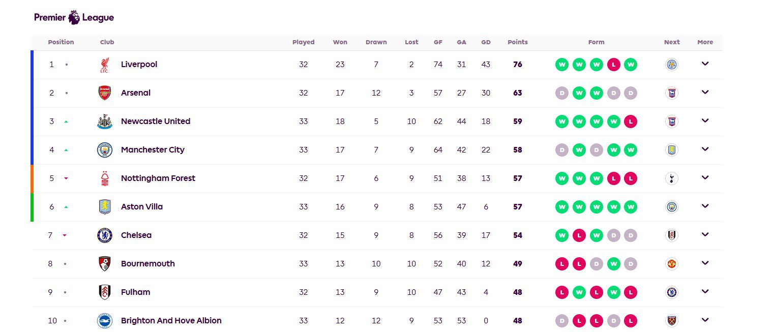Open the Bournemouth club name link

pyautogui.click(x=148, y=264)
